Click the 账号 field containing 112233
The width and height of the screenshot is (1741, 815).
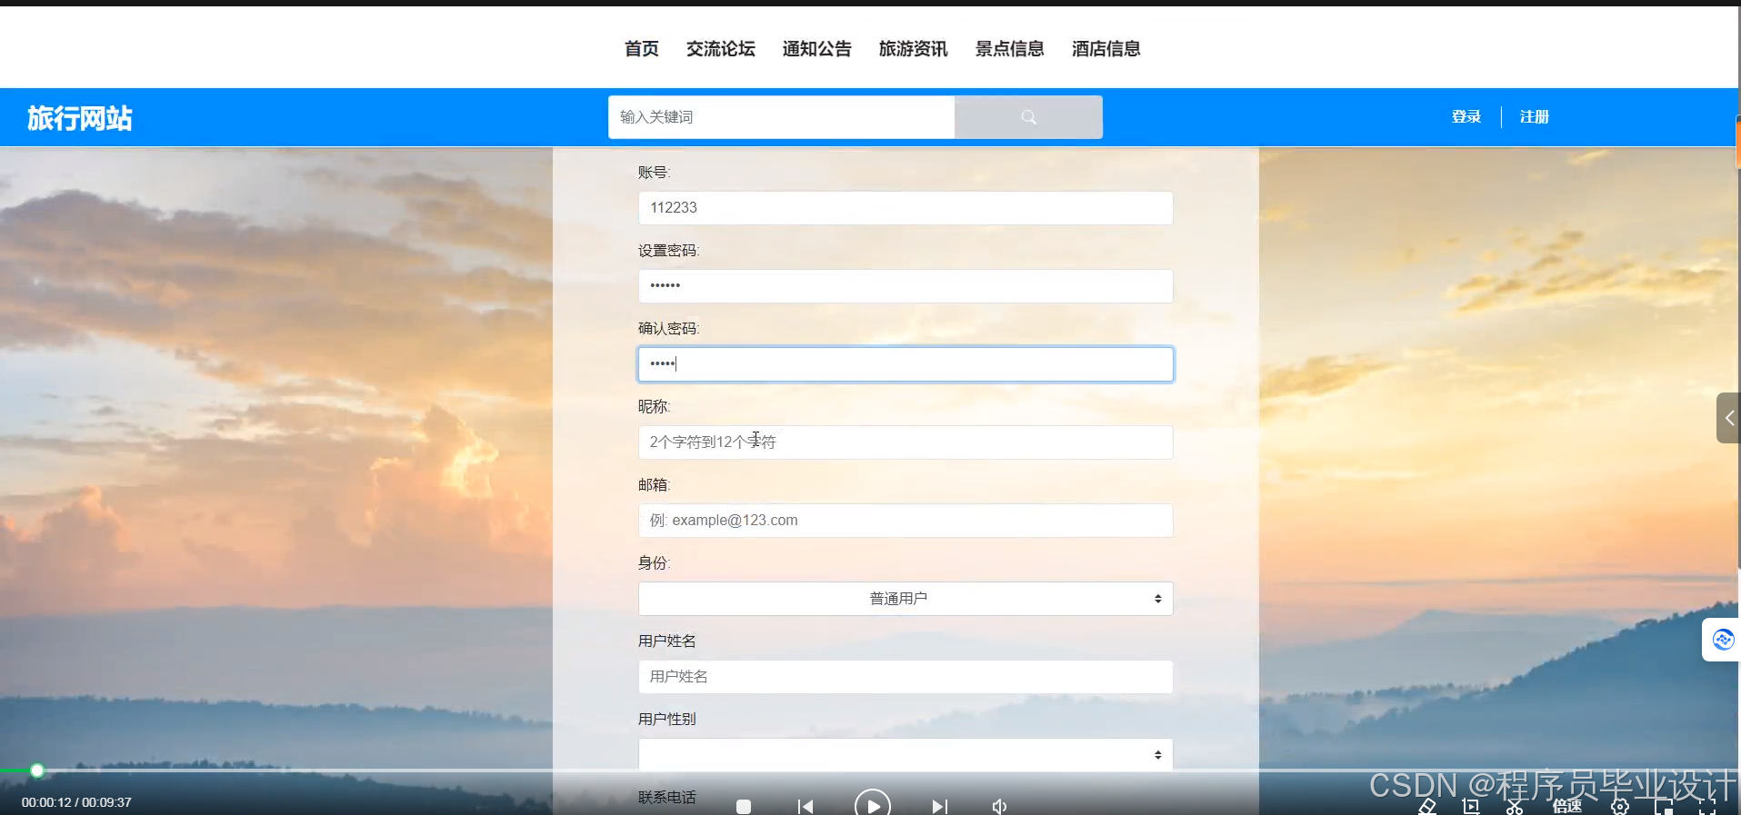pyautogui.click(x=906, y=208)
